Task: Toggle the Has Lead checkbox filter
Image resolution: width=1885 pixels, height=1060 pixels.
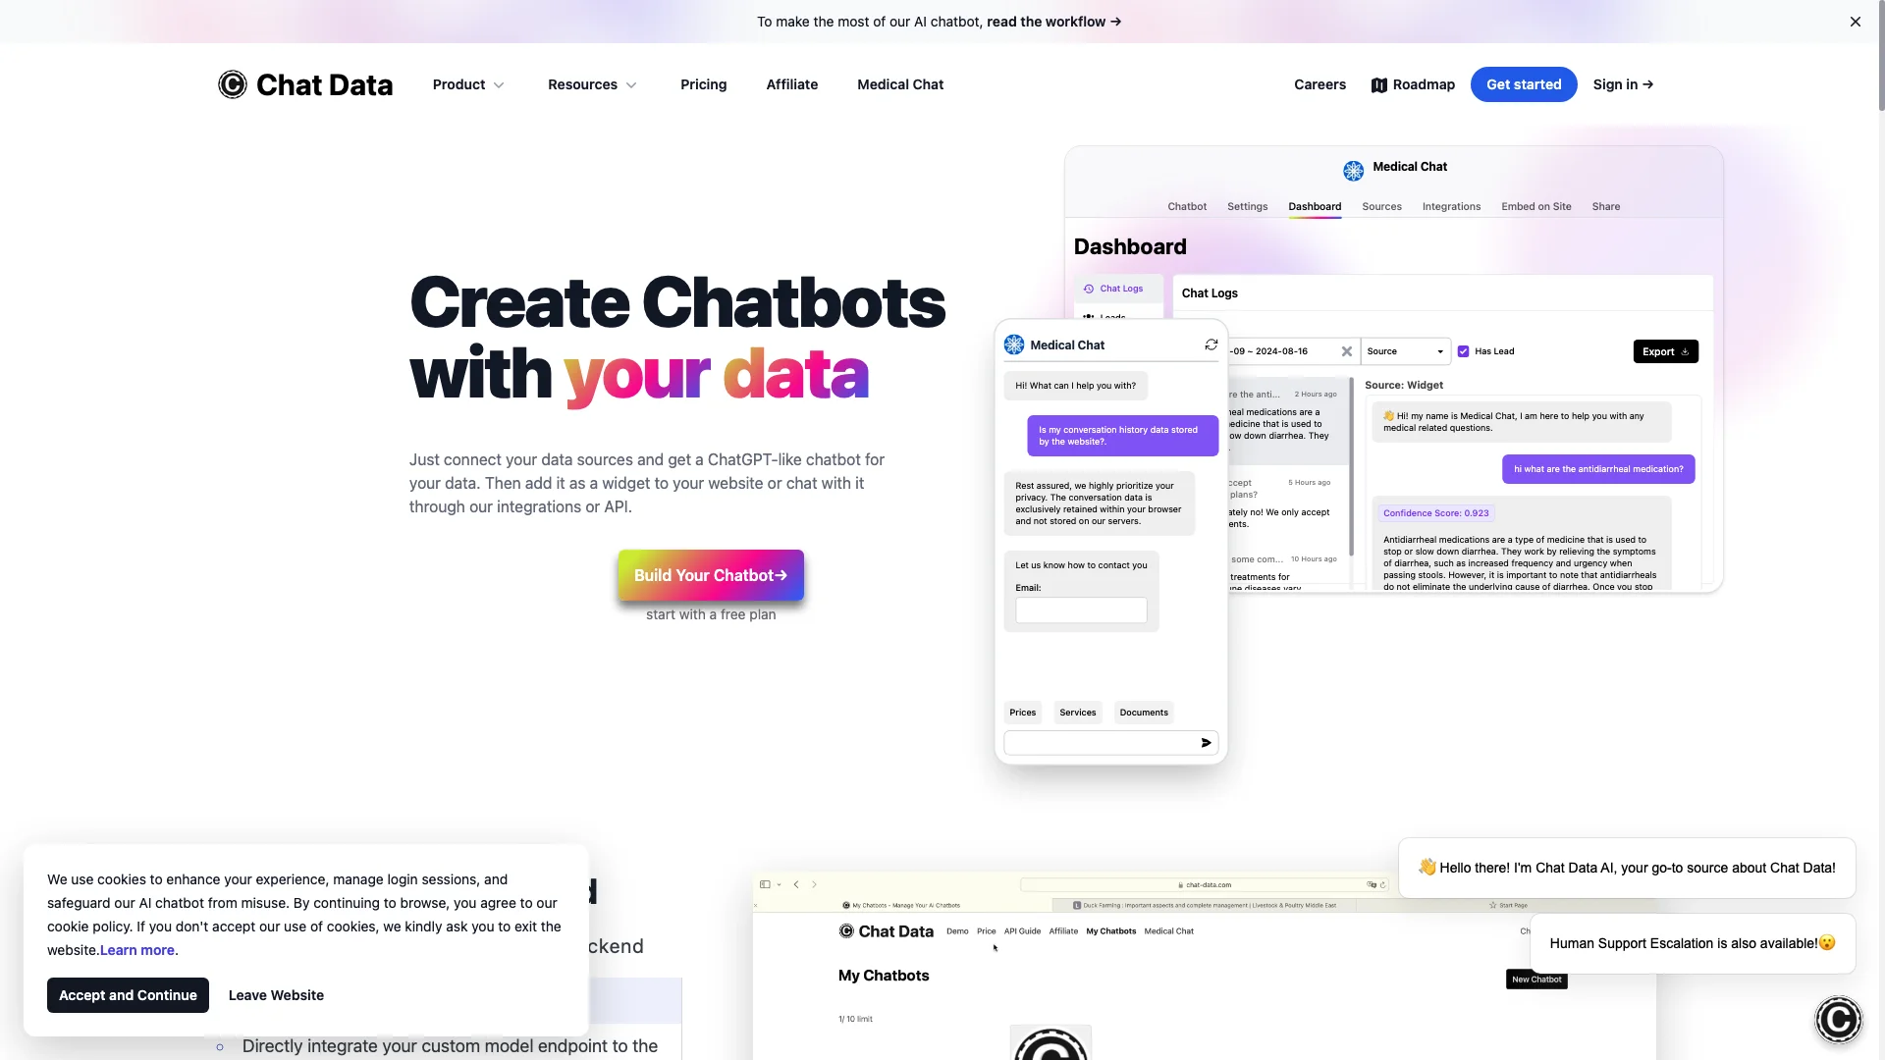Action: [1463, 350]
